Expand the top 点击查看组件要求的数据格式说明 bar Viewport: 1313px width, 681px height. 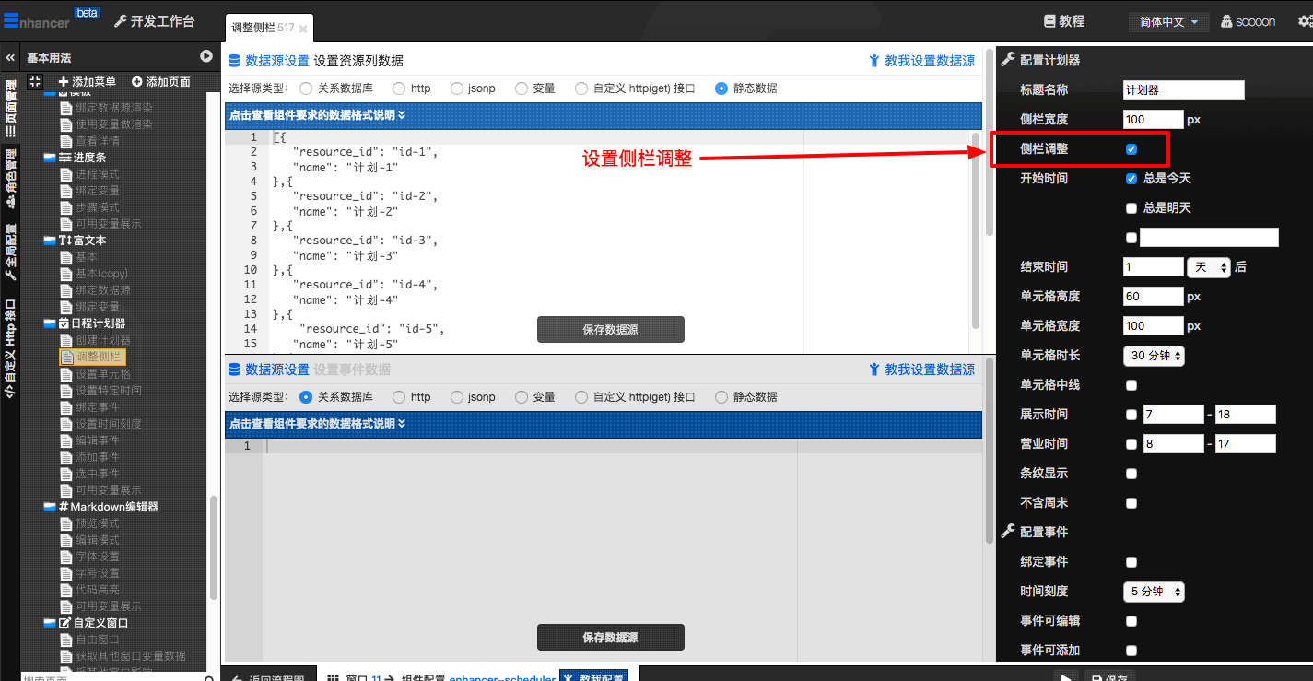tap(603, 116)
